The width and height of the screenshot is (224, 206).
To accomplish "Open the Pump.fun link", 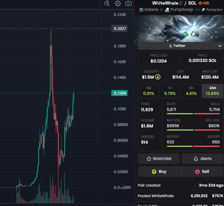I will point(212,10).
